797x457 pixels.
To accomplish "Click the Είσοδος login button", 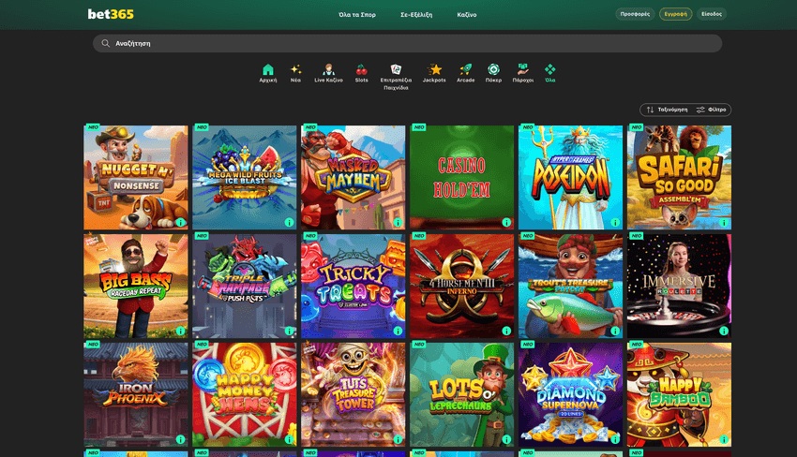I will click(x=712, y=14).
